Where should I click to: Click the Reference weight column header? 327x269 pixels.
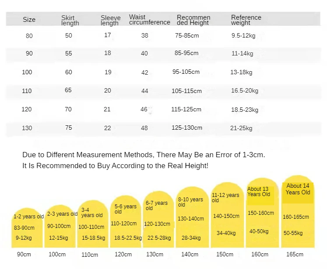click(246, 20)
